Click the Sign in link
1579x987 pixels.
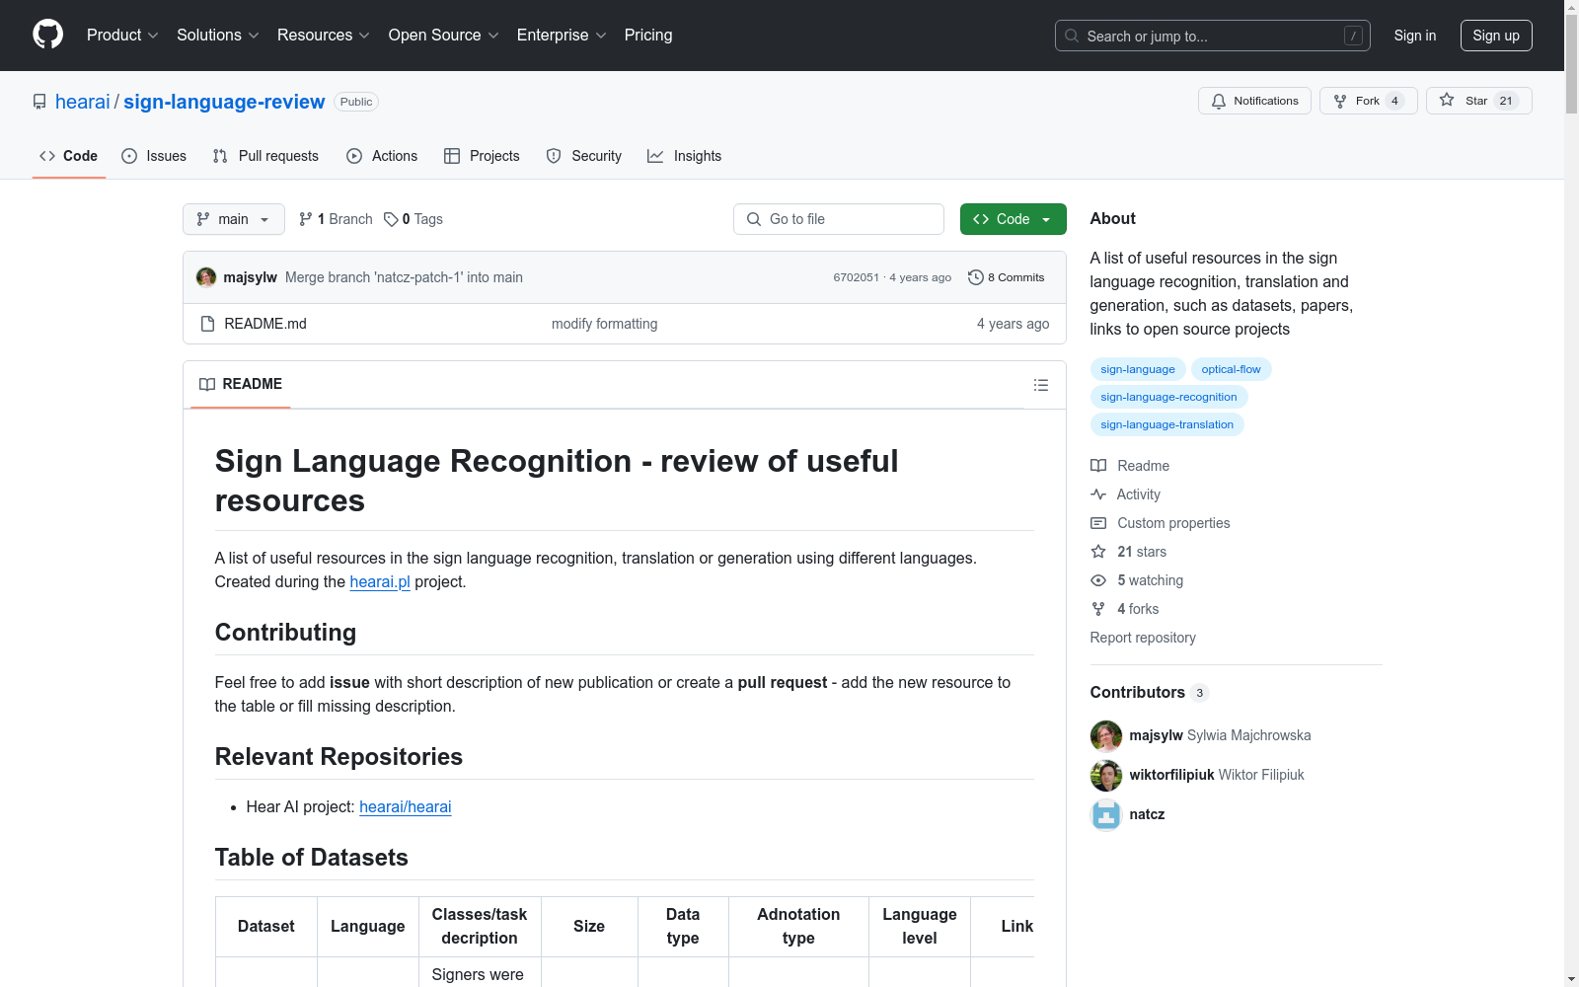pyautogui.click(x=1415, y=36)
